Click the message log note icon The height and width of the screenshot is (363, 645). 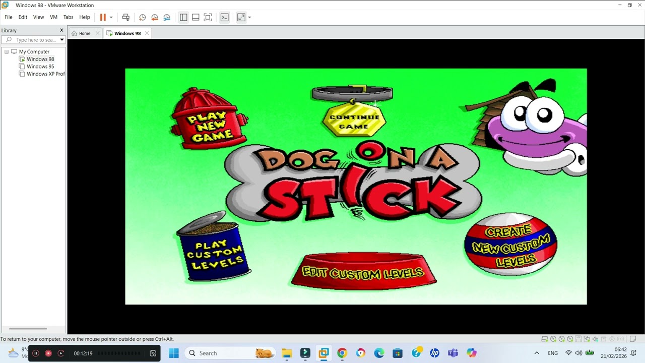click(x=633, y=339)
